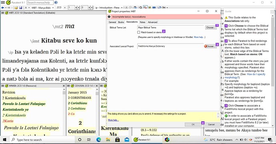The width and height of the screenshot is (276, 144).
Task: Select the Associations tab
Action: coord(132,22)
